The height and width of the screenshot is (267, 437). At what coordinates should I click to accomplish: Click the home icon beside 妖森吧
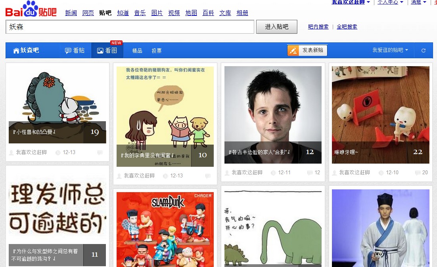16,50
